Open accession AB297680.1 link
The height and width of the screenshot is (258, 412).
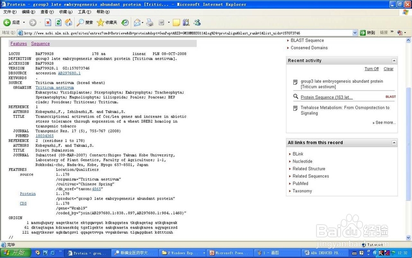(x=69, y=73)
